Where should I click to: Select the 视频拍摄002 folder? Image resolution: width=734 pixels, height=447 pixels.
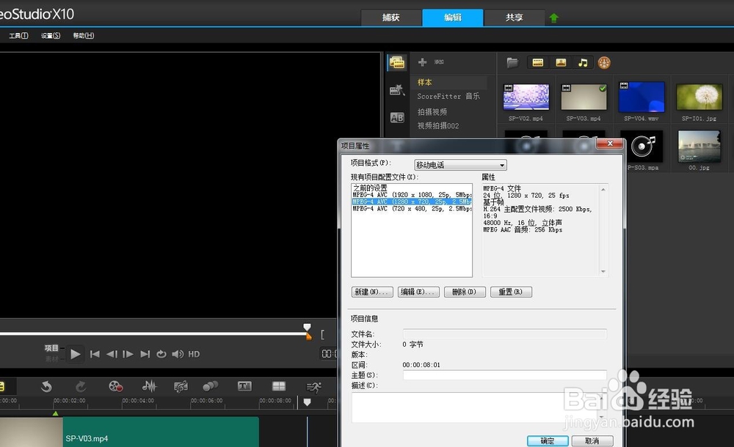437,126
